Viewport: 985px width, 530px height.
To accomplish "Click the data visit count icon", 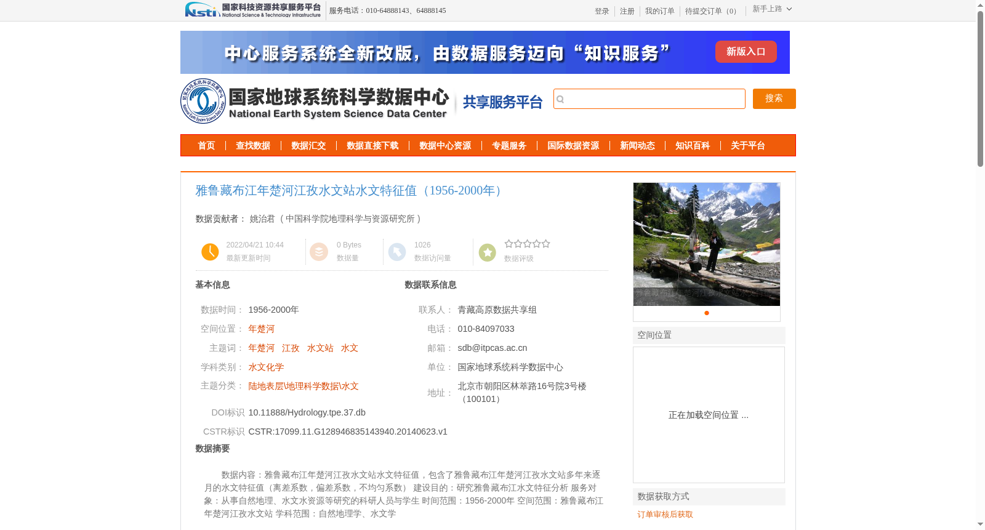I will (x=397, y=252).
